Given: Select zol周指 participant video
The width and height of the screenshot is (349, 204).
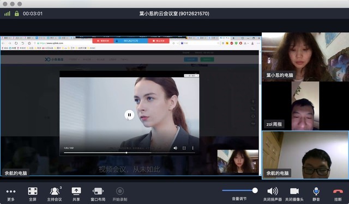Looking at the screenshot, I should [x=305, y=106].
